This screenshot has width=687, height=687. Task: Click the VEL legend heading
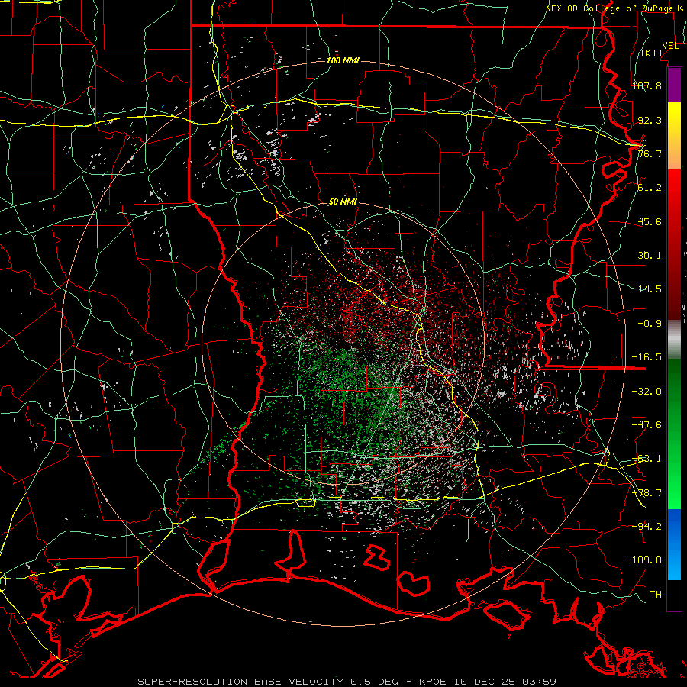point(670,46)
